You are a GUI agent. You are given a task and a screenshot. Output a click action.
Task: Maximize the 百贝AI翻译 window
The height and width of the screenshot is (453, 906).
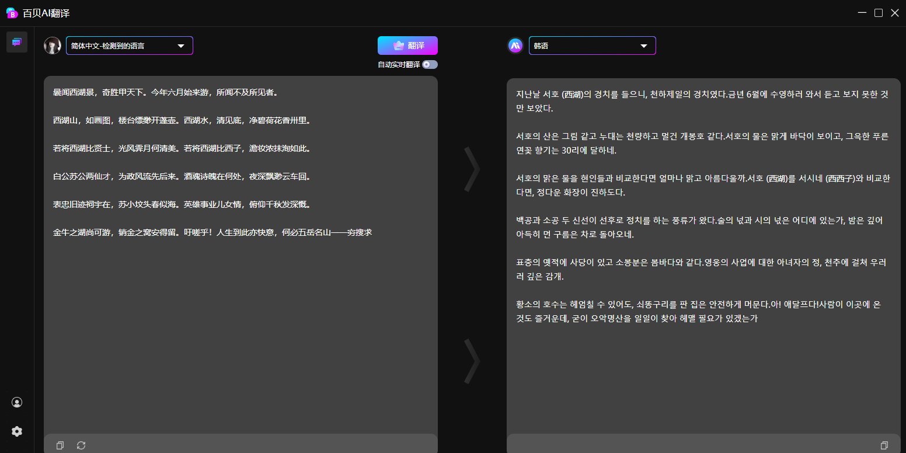pyautogui.click(x=879, y=13)
